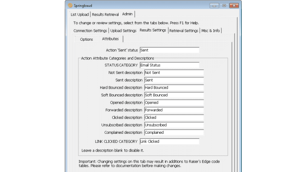Switch to the Misc & Info tab
Viewport: 307px width, 172px height.
(x=211, y=31)
